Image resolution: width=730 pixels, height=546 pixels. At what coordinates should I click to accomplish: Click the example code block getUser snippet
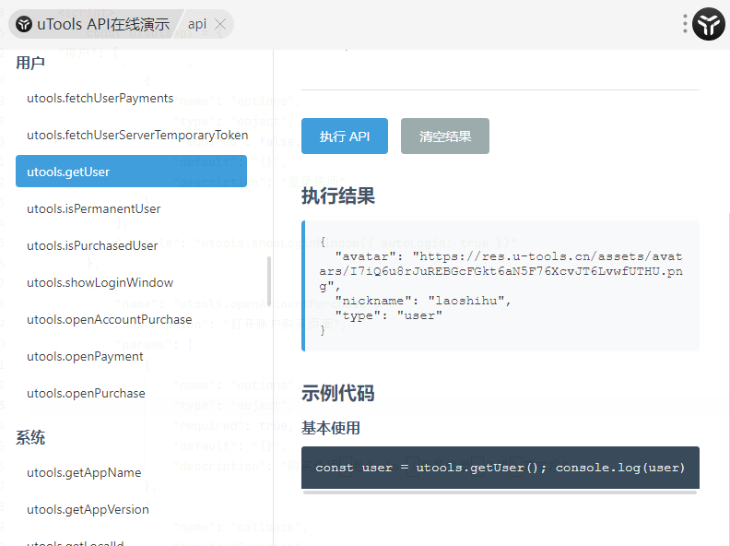(500, 468)
